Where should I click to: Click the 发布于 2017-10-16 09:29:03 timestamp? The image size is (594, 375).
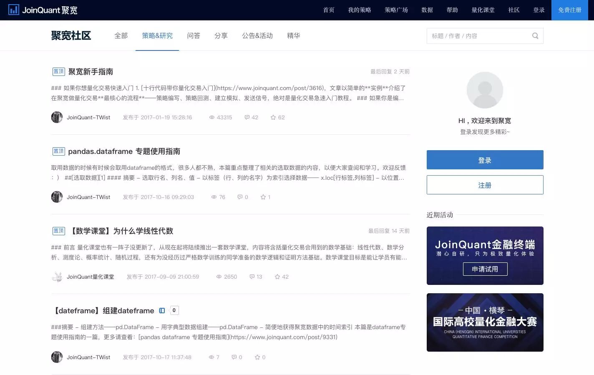point(158,197)
